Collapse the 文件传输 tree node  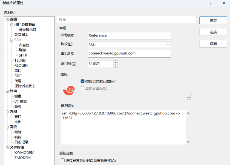point(7,148)
